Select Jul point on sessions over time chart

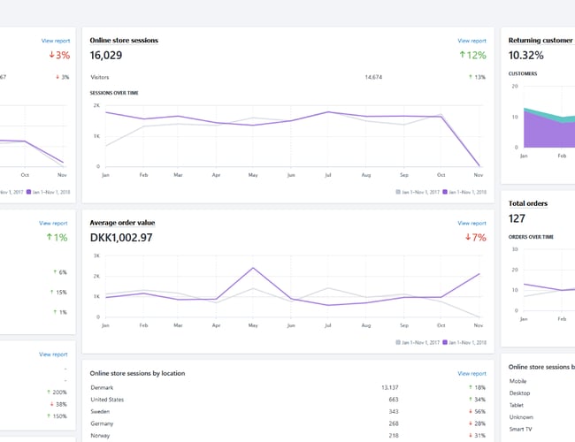coord(328,112)
